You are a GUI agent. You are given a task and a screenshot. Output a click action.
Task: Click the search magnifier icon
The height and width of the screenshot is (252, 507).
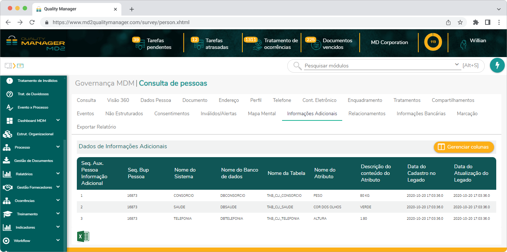tap(297, 66)
